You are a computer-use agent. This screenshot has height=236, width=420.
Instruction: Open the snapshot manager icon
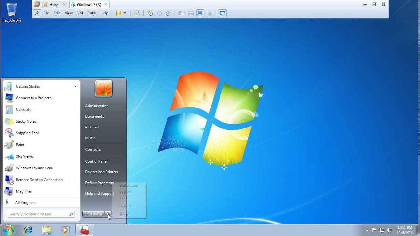(x=168, y=13)
